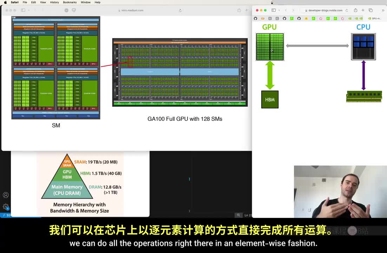Go forward in the miro.medium.com window
The width and height of the screenshot is (387, 253).
click(43, 10)
